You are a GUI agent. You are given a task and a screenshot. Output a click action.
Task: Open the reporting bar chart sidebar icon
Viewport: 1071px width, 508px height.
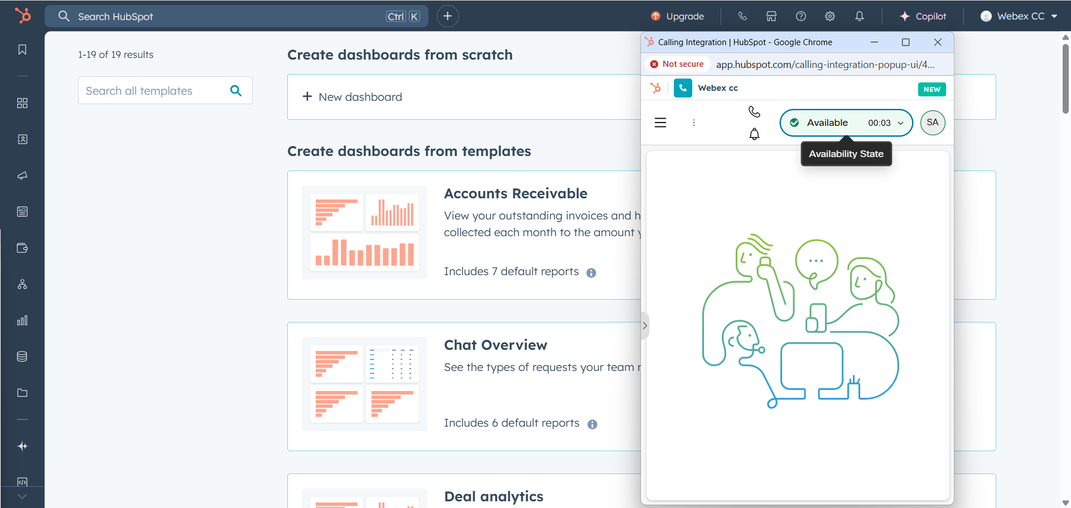tap(22, 320)
